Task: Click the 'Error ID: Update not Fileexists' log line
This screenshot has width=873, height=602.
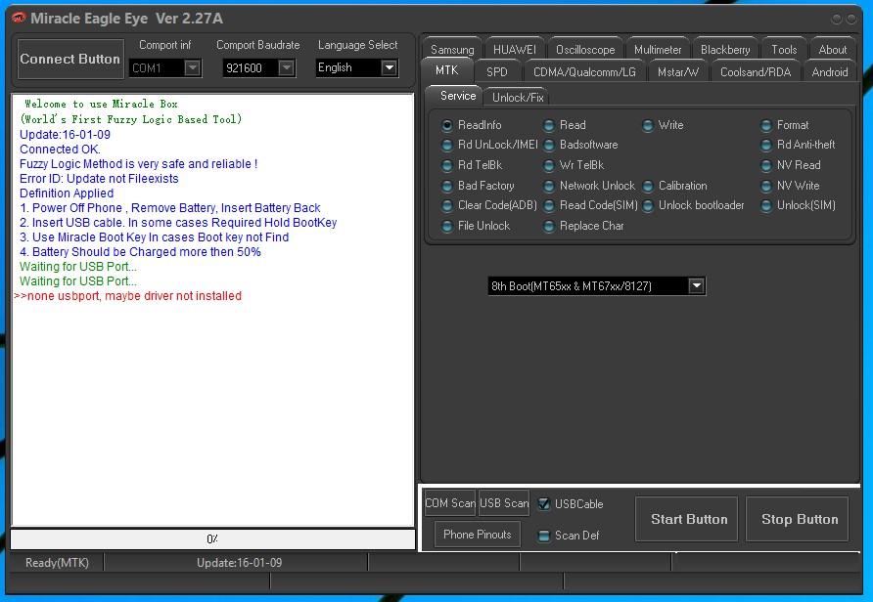Action: (x=99, y=179)
